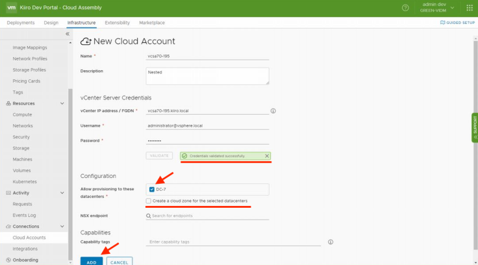Dismiss the credentials validated message

(x=267, y=156)
